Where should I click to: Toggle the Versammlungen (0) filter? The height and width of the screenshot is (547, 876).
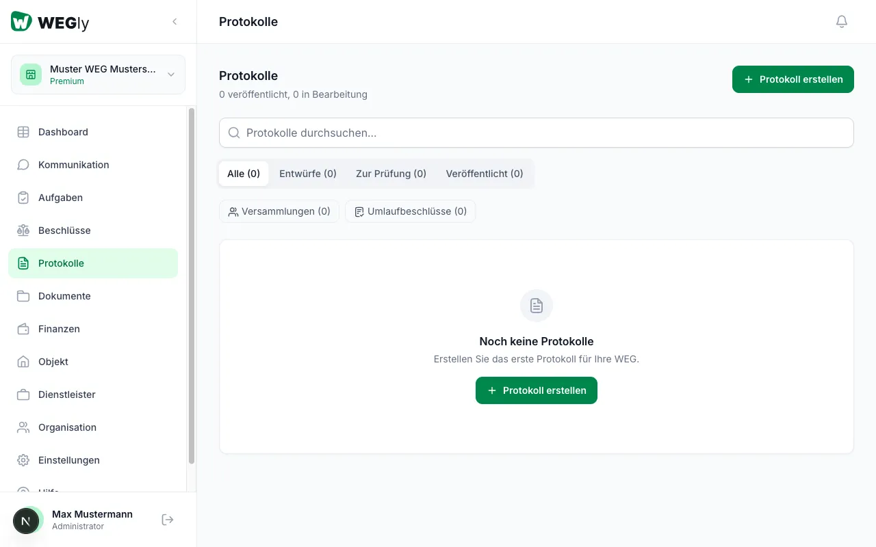click(x=279, y=211)
